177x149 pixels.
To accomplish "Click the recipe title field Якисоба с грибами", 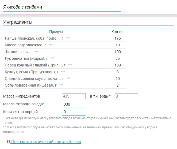I will 61,7.
